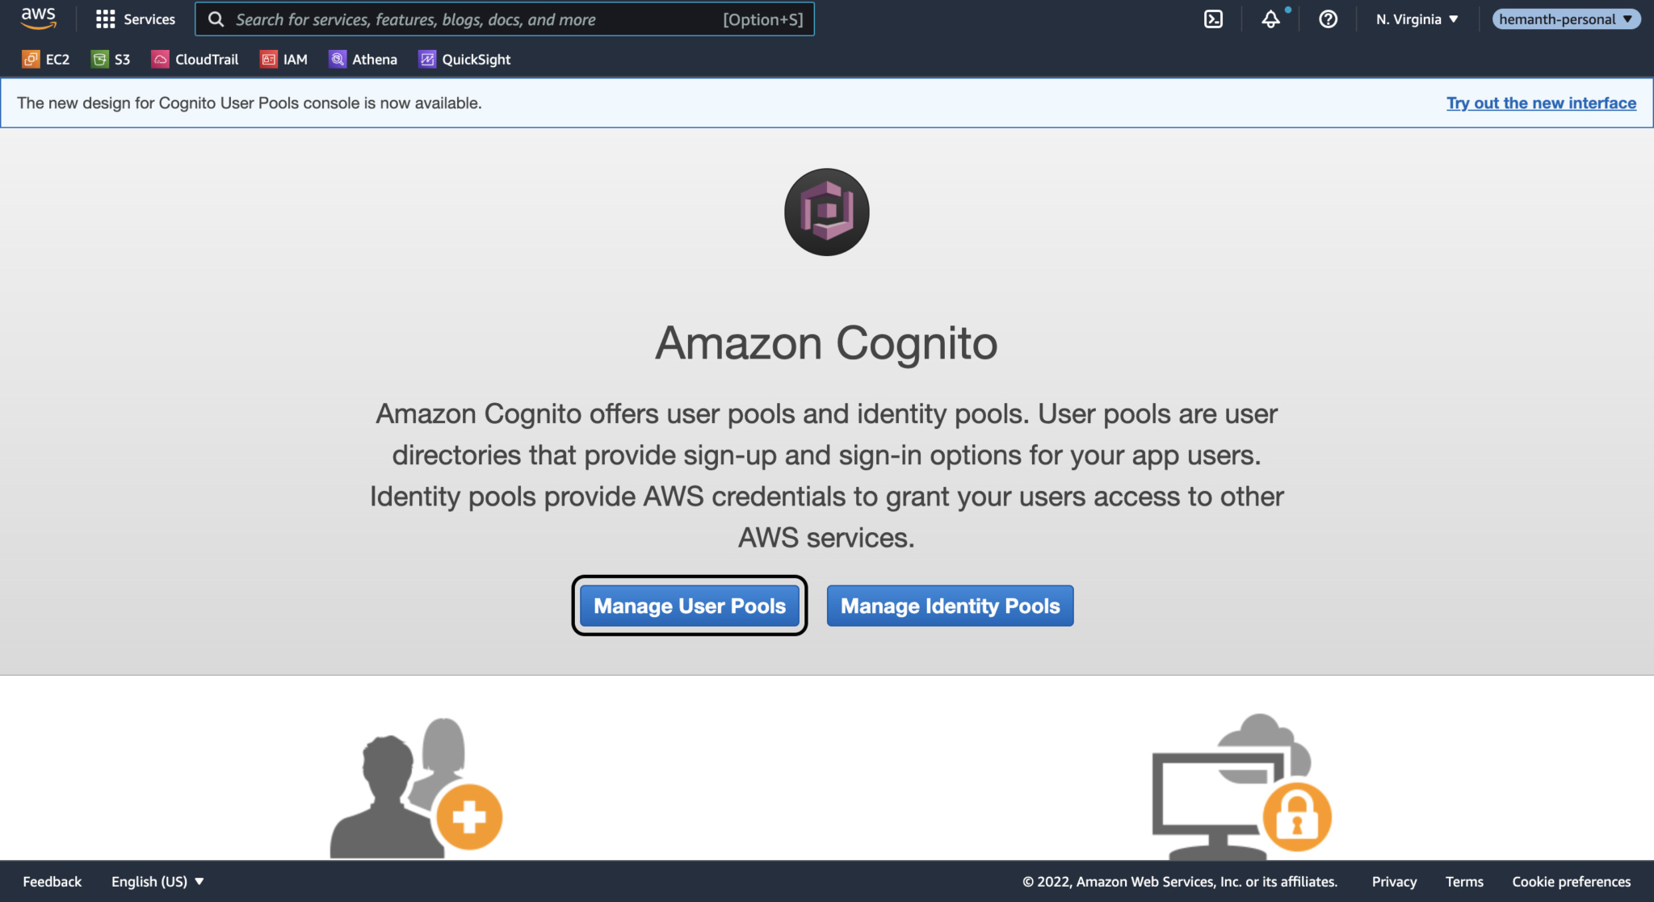Open IAM from favorites bar
This screenshot has width=1654, height=902.
click(283, 59)
